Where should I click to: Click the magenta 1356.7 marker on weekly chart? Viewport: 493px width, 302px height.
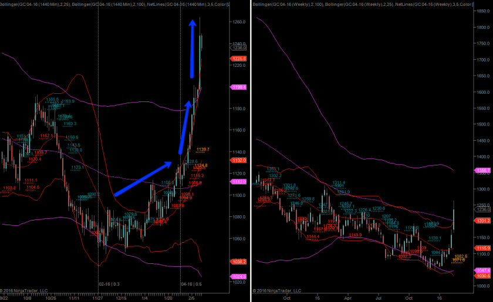[482, 171]
